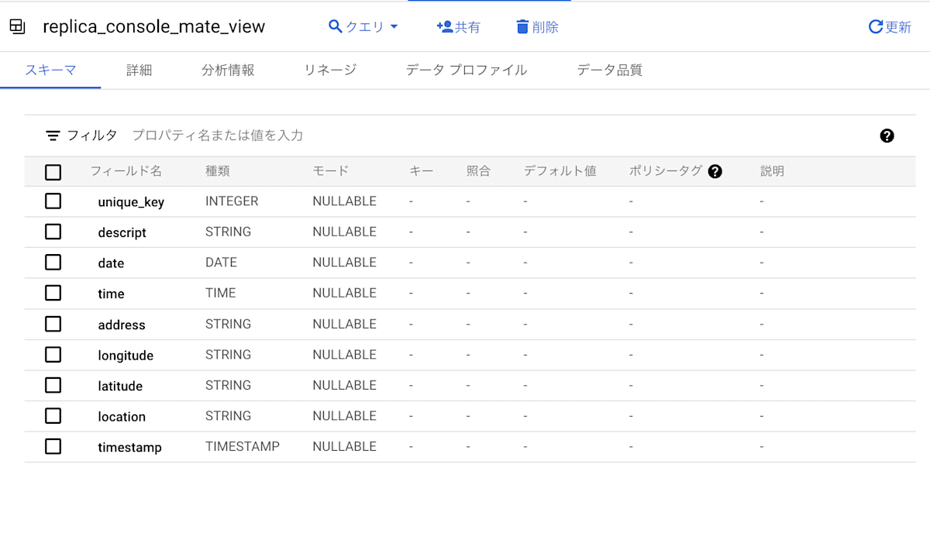Click the longitude field name
930x557 pixels.
(x=126, y=356)
